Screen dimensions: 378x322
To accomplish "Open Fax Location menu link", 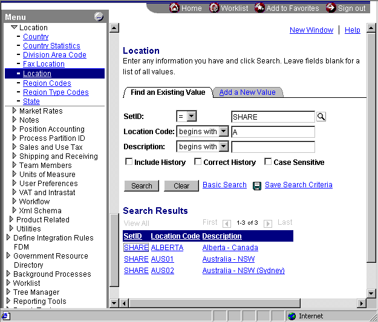I will [44, 64].
